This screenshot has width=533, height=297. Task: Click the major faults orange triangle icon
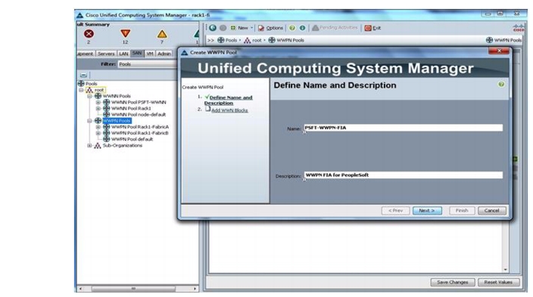point(125,33)
